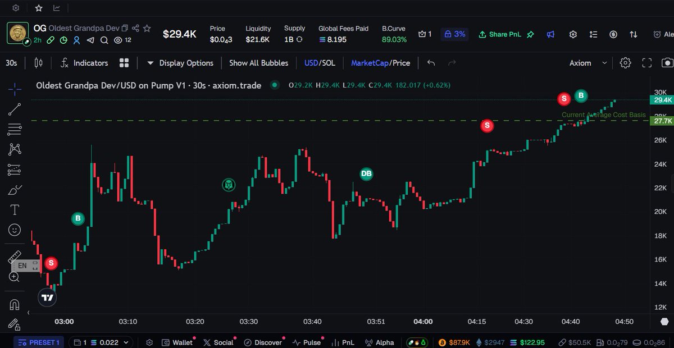The width and height of the screenshot is (674, 348).
Task: Click the dollar coin icon in header
Action: point(613,34)
